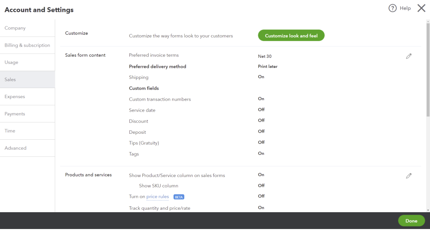The height and width of the screenshot is (242, 430).
Task: Edit Products and services with pencil icon
Action: point(409,176)
